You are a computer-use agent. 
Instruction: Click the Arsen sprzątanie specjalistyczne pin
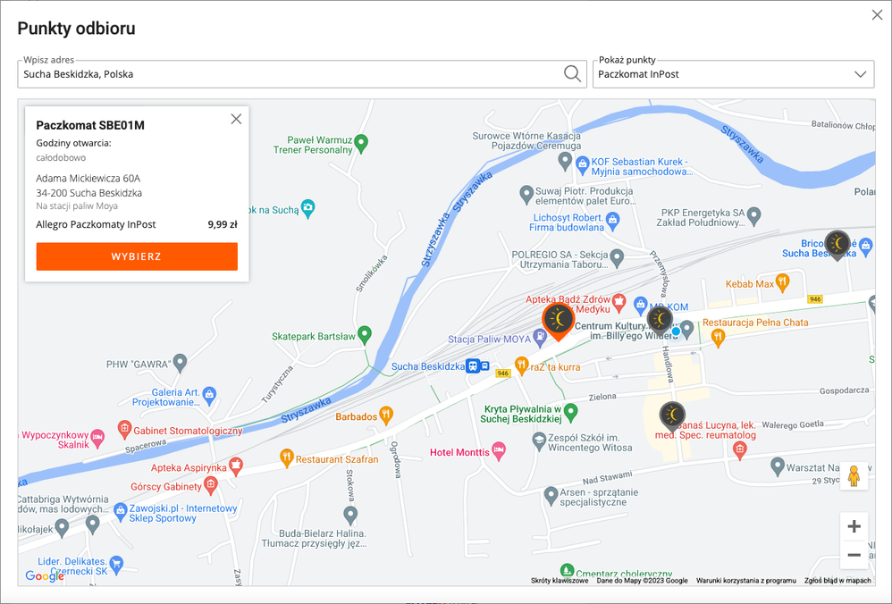550,495
